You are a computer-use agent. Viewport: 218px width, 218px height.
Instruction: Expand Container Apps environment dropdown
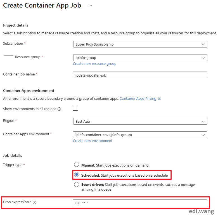tap(140, 135)
